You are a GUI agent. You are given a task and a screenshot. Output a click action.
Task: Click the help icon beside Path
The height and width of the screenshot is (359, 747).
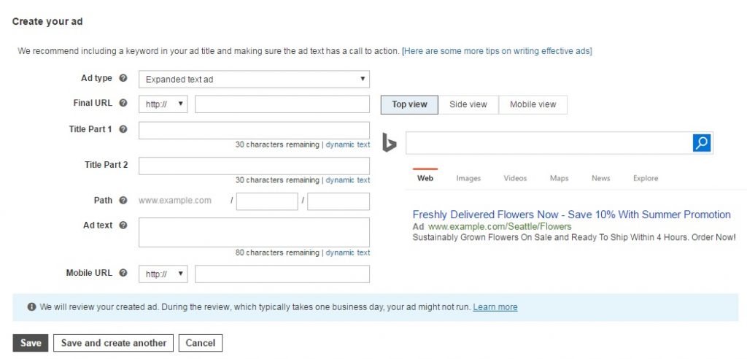coord(123,200)
